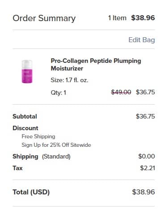Select the 1 Item count text

point(117,18)
